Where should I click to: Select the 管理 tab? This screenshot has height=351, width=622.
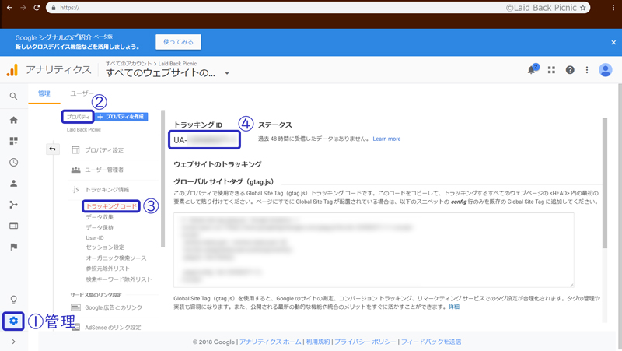[x=44, y=93]
